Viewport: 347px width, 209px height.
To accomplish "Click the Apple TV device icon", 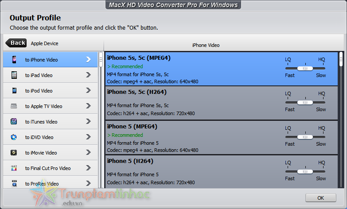I will click(14, 106).
